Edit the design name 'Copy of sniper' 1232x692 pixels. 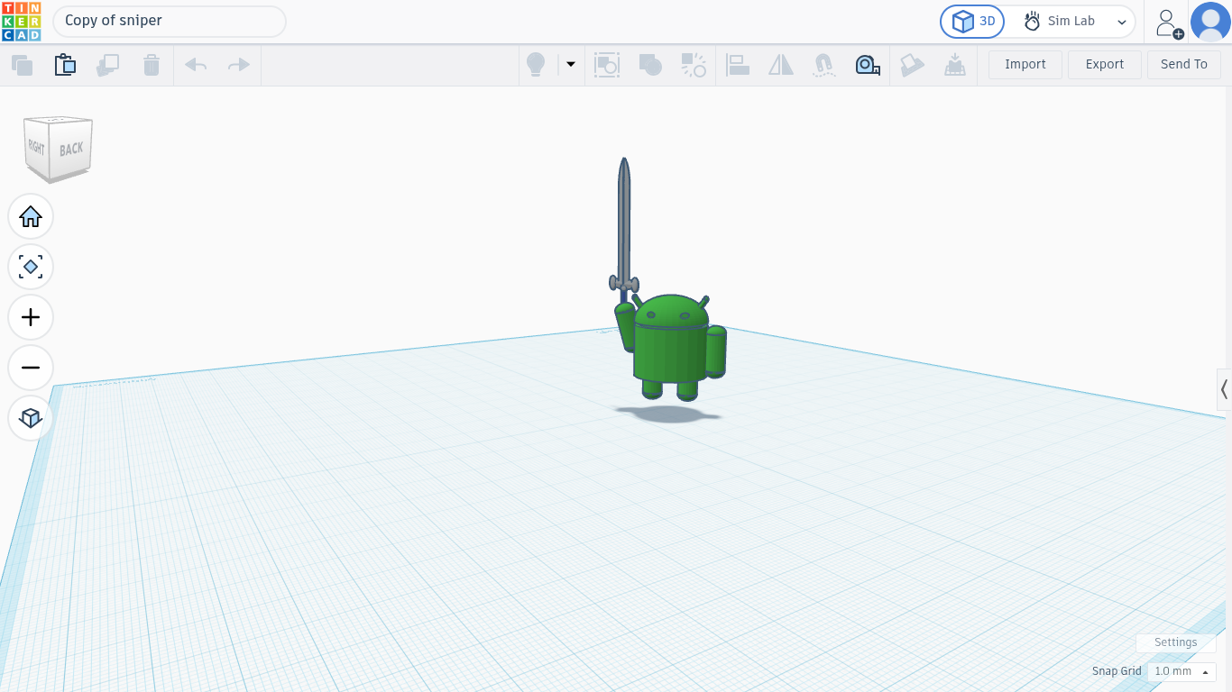tap(170, 21)
